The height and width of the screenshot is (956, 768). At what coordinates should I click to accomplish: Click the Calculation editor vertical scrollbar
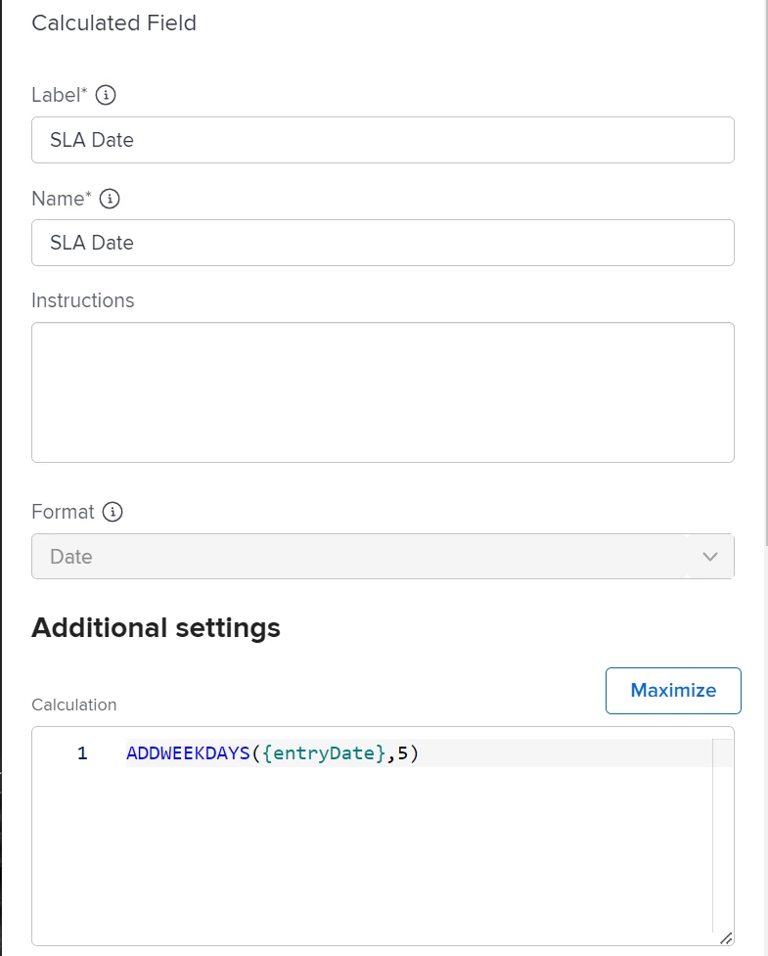point(722,832)
